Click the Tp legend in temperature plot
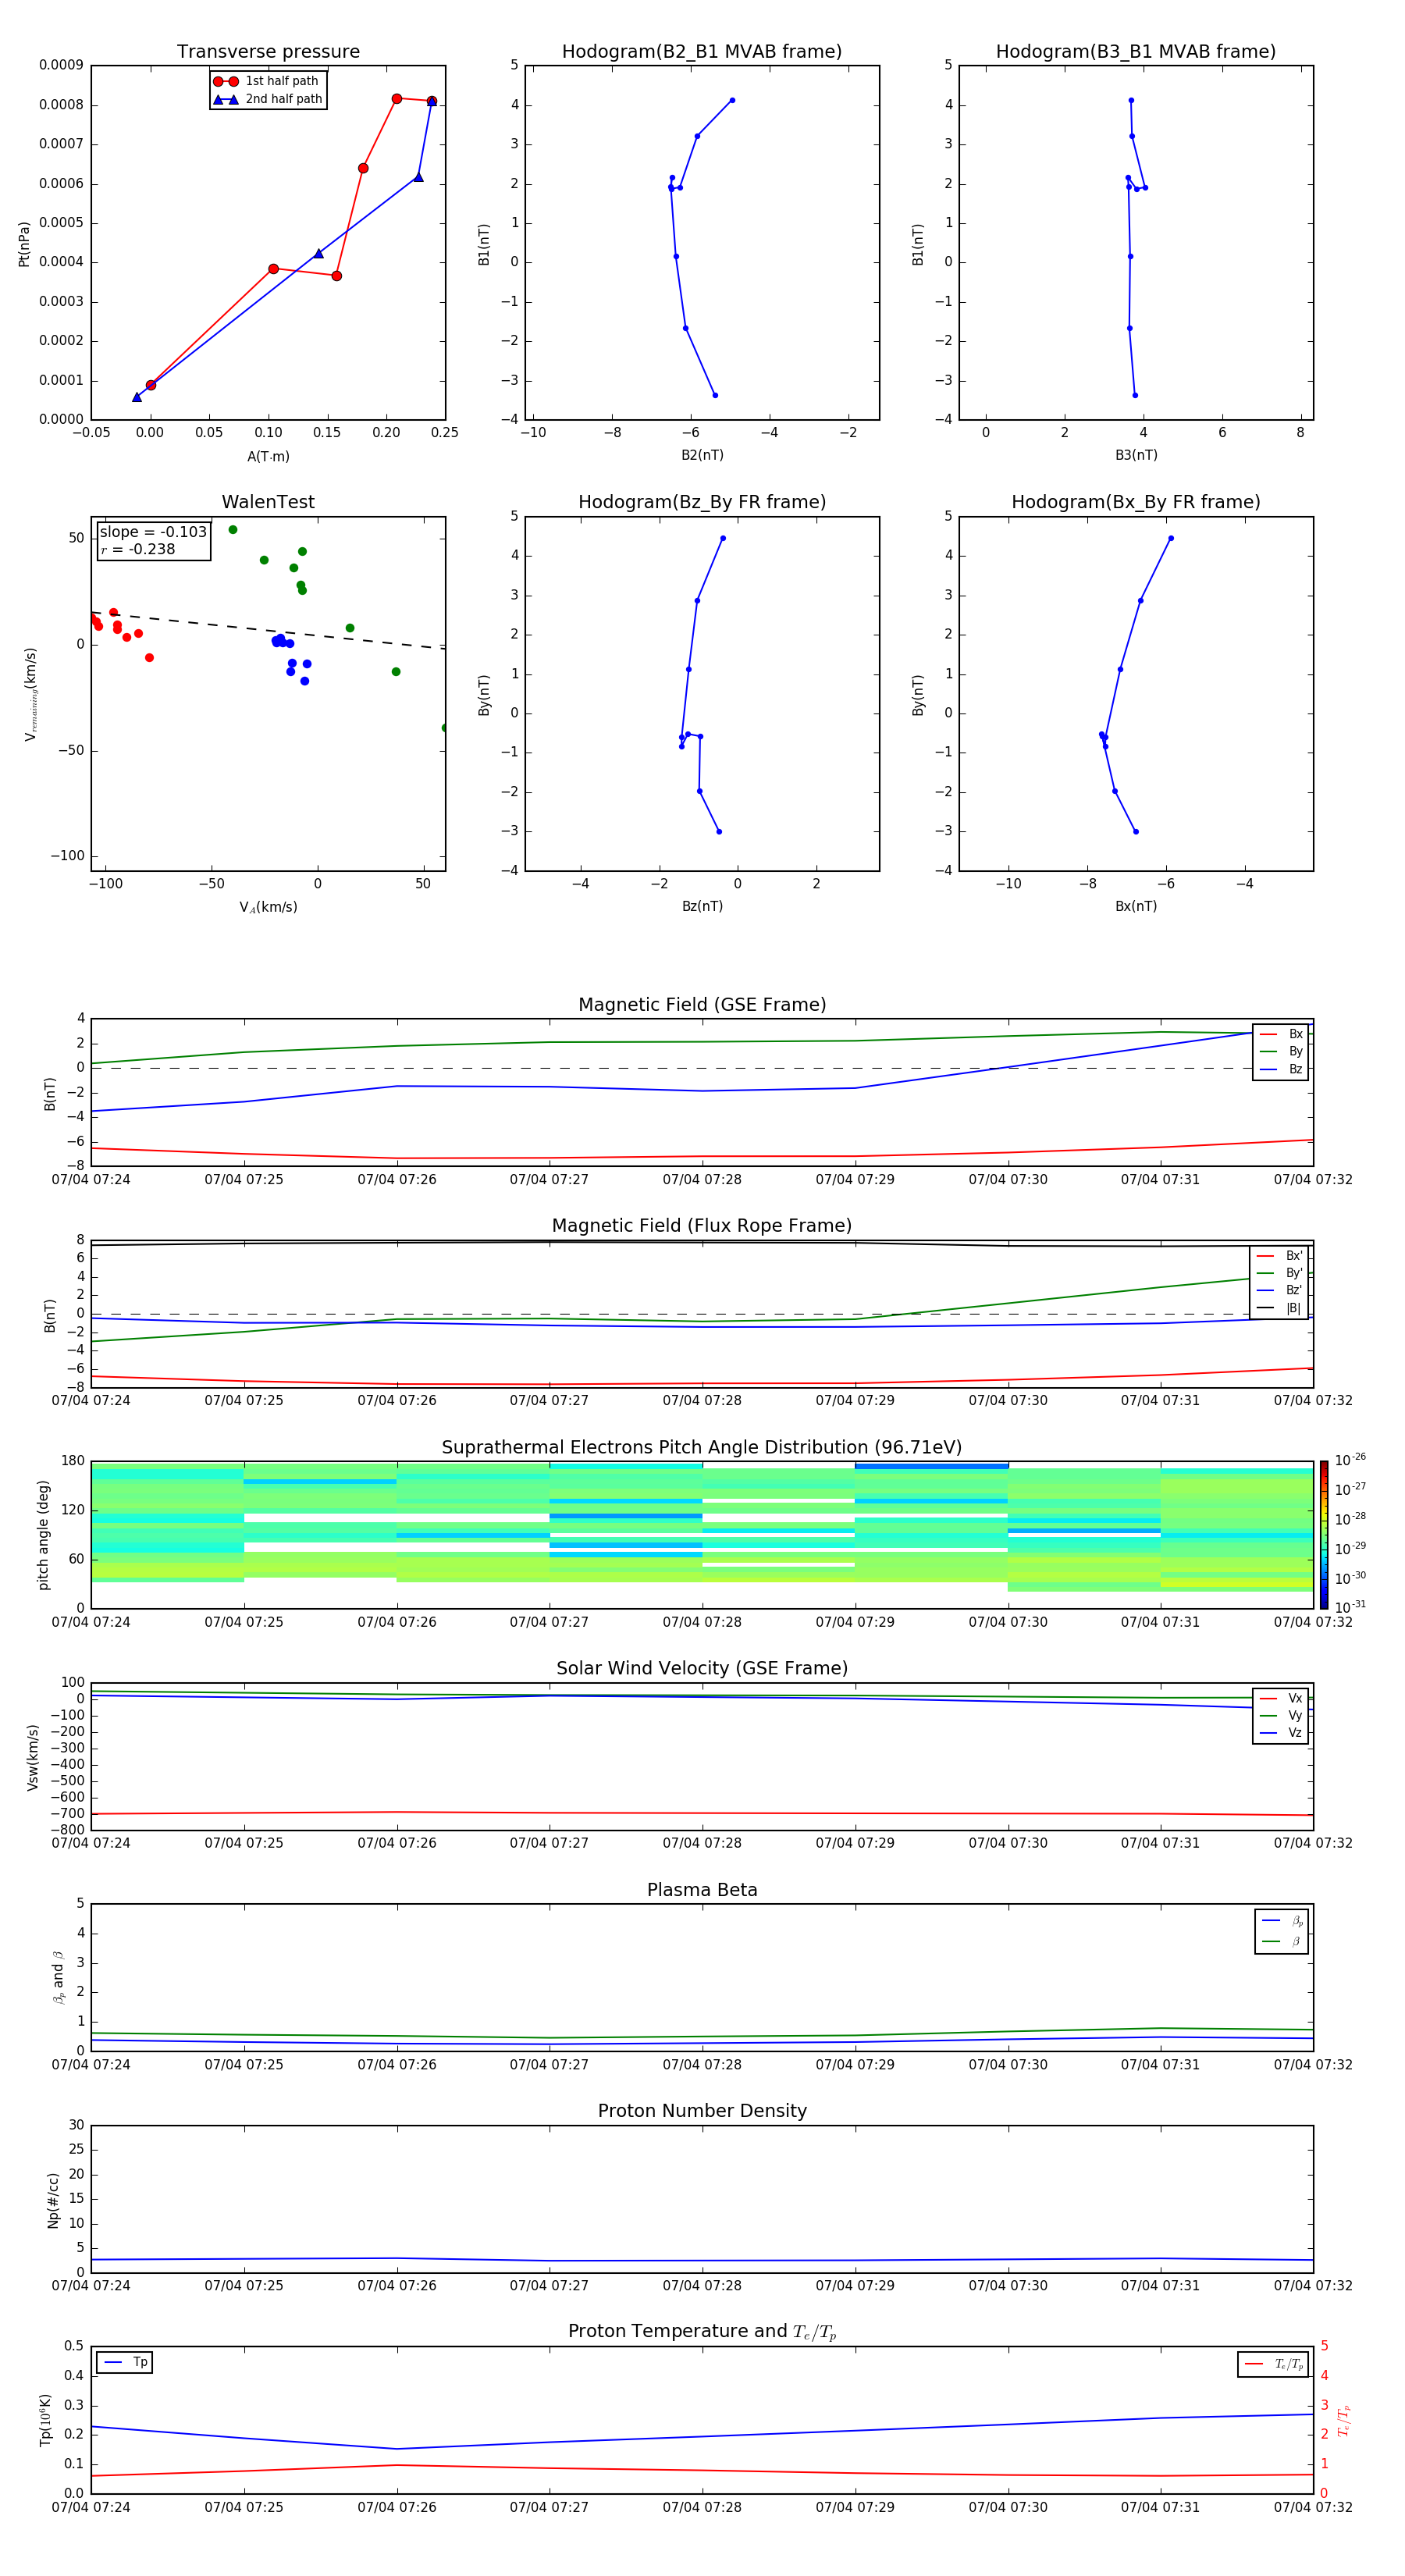Screen dimensions: 1405x2576 click(125, 2362)
